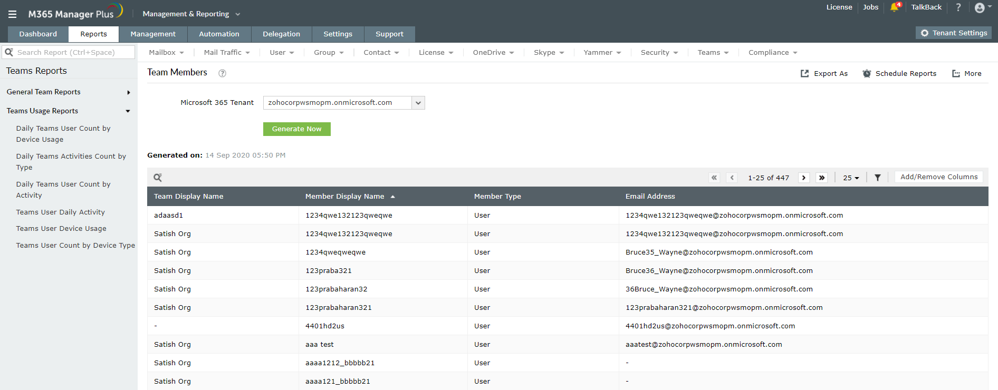Jump to the last results page
The image size is (998, 390).
pos(821,178)
